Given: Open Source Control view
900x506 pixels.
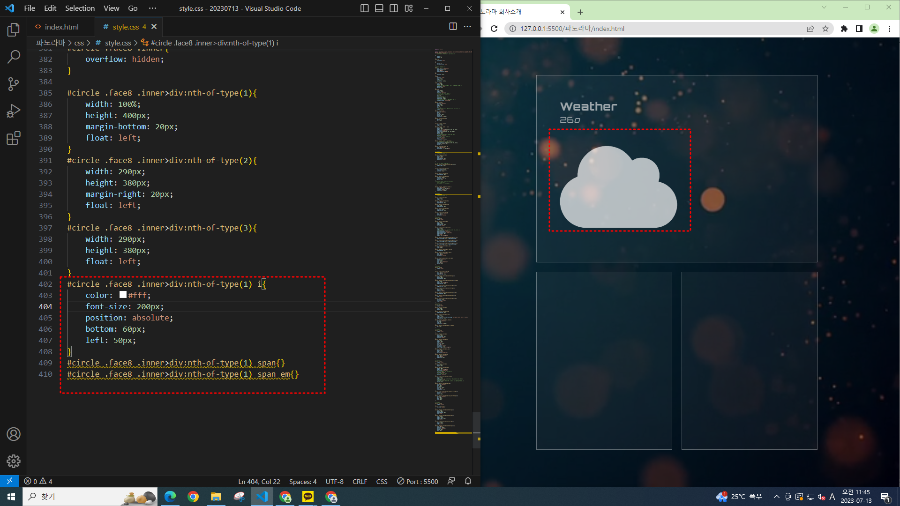Looking at the screenshot, I should pyautogui.click(x=14, y=84).
